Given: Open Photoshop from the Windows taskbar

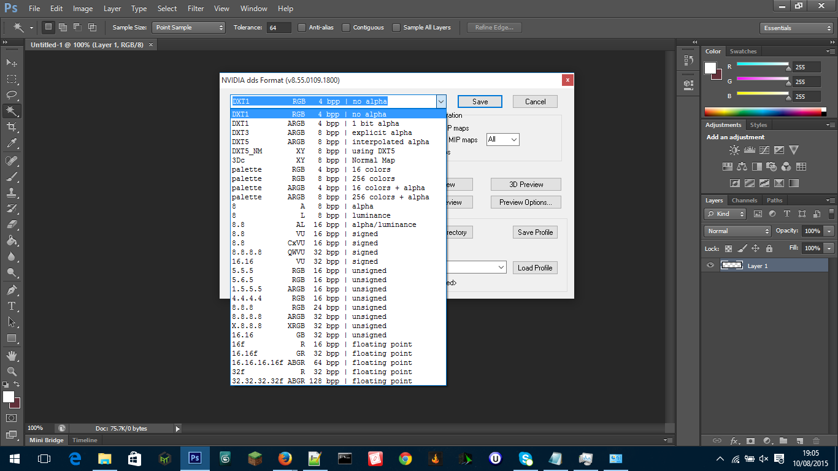Looking at the screenshot, I should click(195, 458).
